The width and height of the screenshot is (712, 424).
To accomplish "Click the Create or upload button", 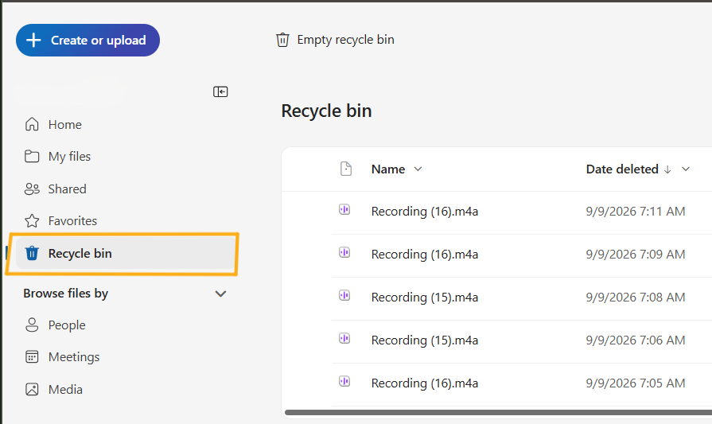I will pyautogui.click(x=88, y=41).
